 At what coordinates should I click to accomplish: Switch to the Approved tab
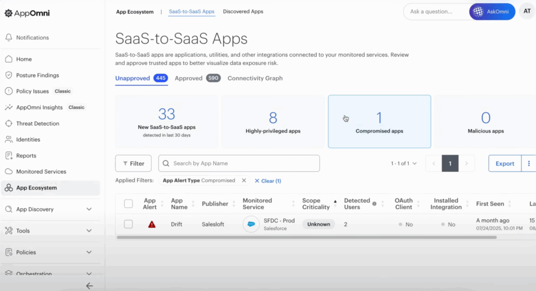click(x=188, y=79)
